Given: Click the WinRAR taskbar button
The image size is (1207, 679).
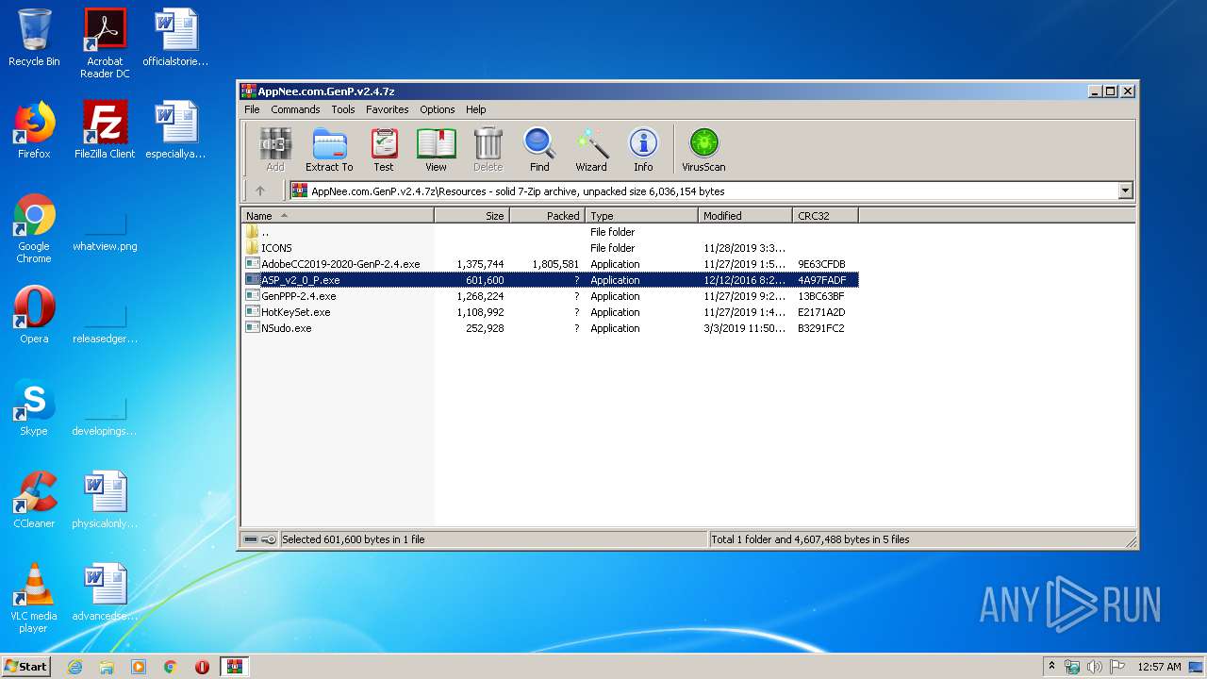Looking at the screenshot, I should coord(234,667).
